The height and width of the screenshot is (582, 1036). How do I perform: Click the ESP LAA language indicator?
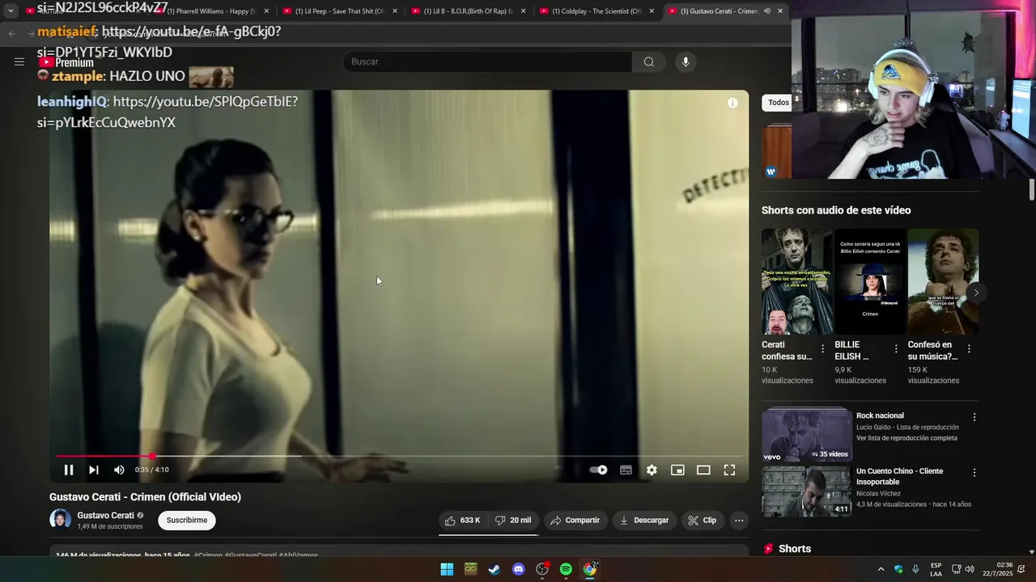click(936, 569)
